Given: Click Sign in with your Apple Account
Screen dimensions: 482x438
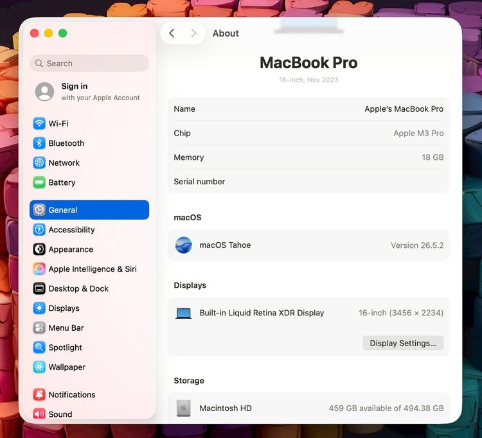Looking at the screenshot, I should click(89, 92).
